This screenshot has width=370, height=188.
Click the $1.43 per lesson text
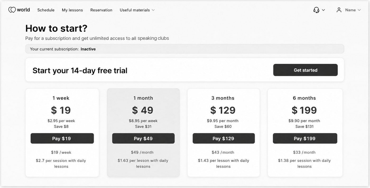coord(223,163)
